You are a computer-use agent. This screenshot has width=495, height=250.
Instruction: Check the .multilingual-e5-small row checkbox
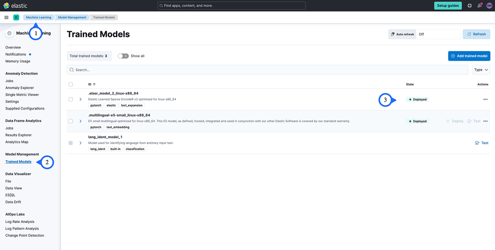click(x=70, y=121)
